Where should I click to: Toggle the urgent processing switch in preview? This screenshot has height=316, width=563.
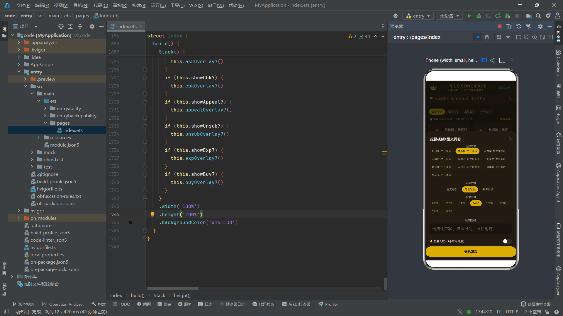(507, 241)
